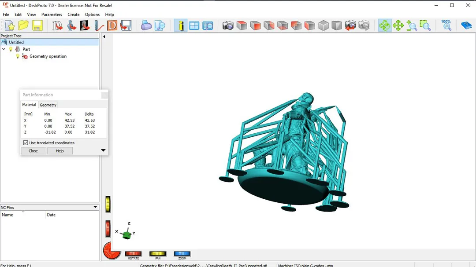Click the blue ZOOM thumbwheel
Image resolution: width=476 pixels, height=267 pixels.
[182, 254]
